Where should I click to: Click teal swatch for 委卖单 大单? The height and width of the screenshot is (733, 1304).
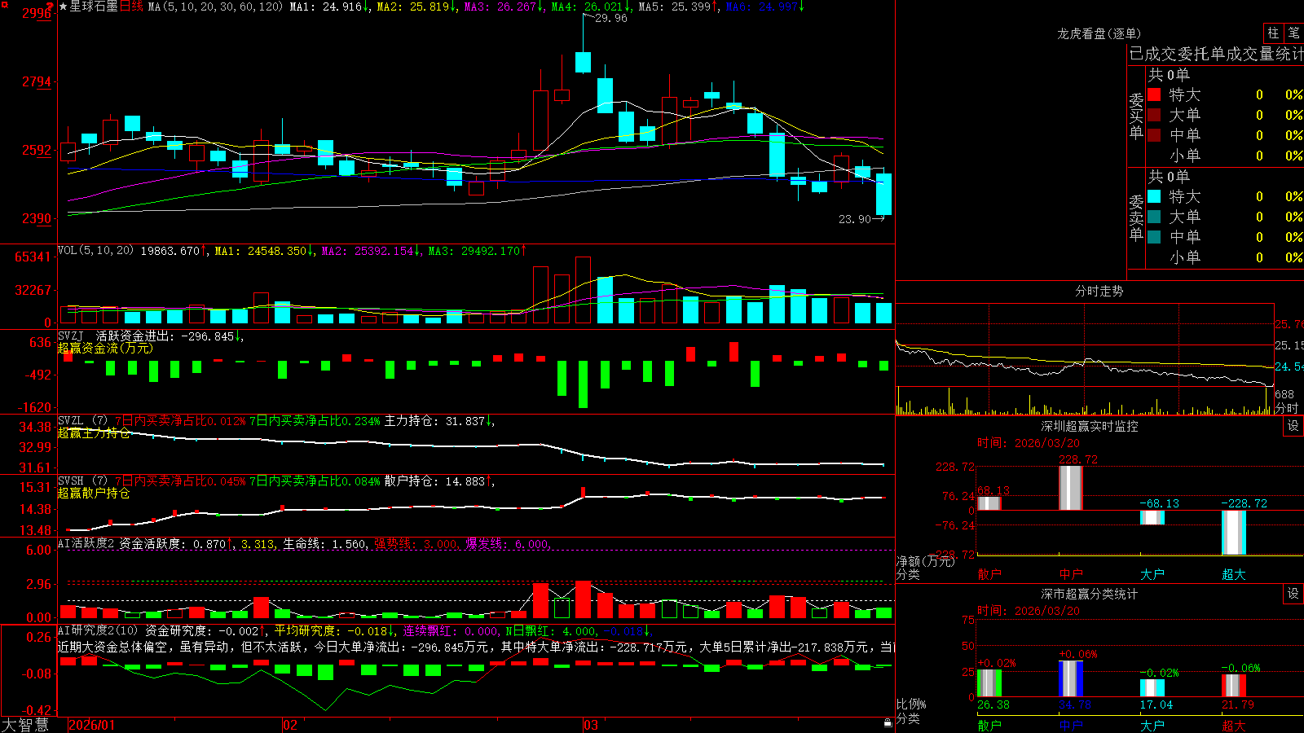coord(1154,217)
